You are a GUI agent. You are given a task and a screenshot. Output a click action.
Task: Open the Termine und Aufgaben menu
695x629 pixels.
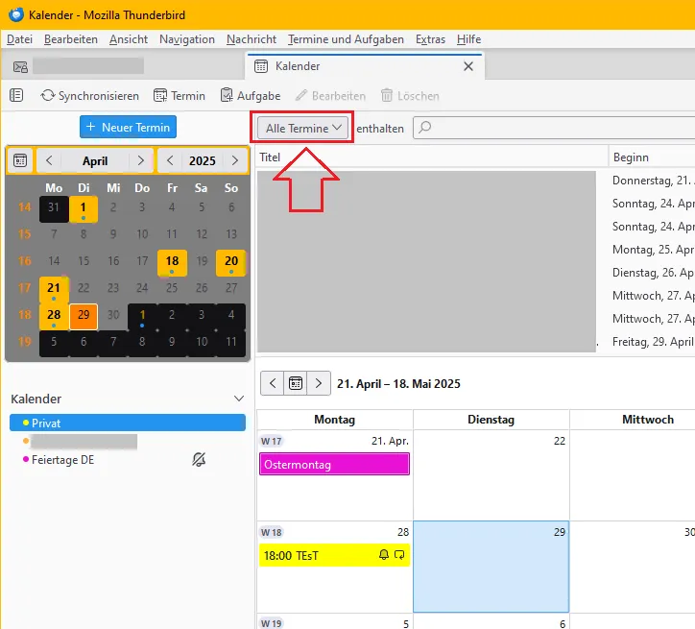[x=346, y=39]
